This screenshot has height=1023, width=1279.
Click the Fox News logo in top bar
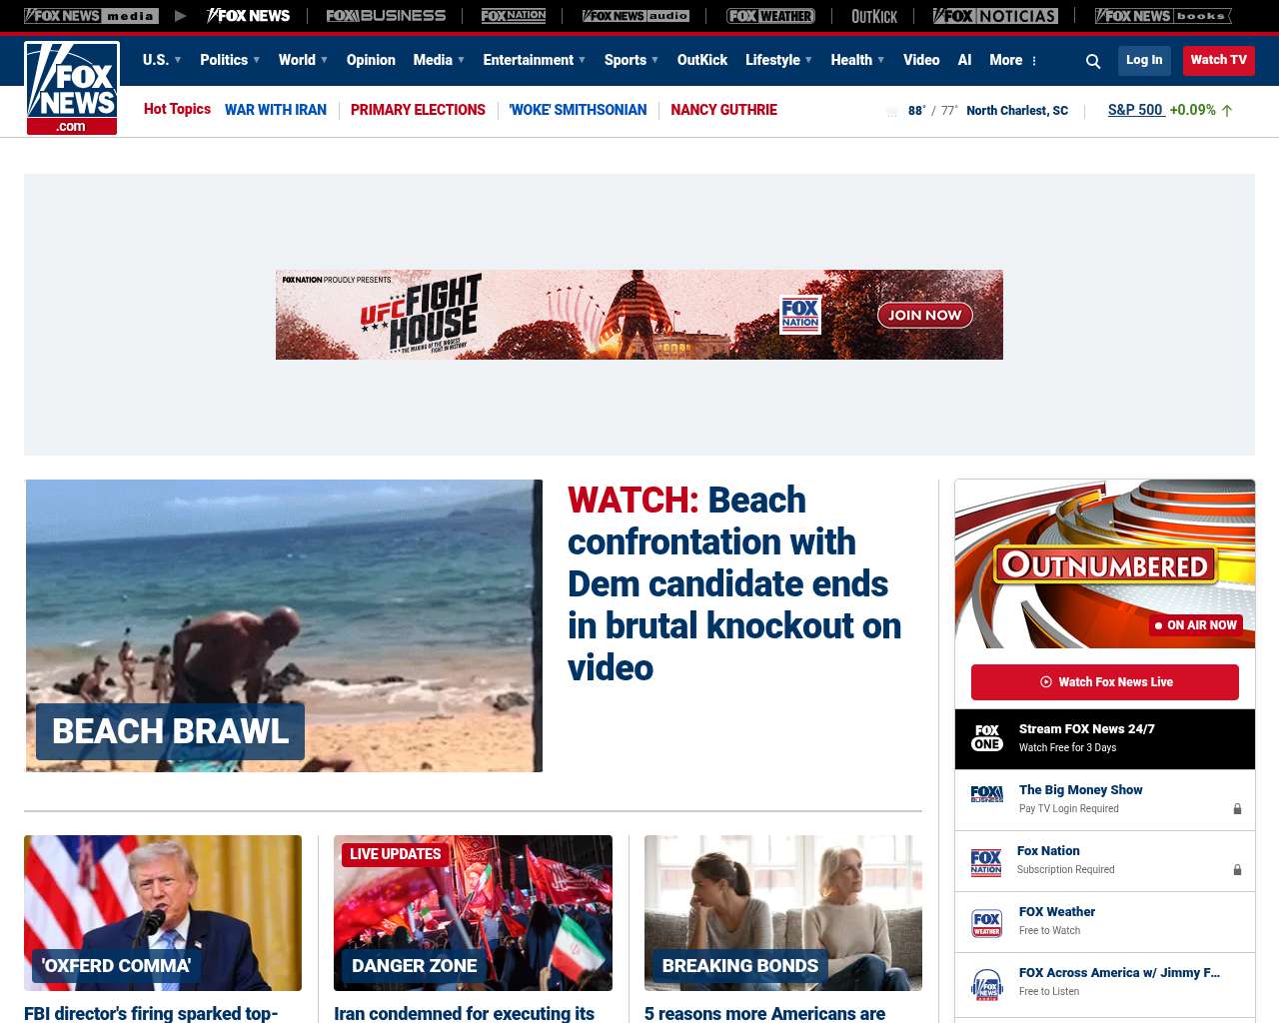[248, 16]
